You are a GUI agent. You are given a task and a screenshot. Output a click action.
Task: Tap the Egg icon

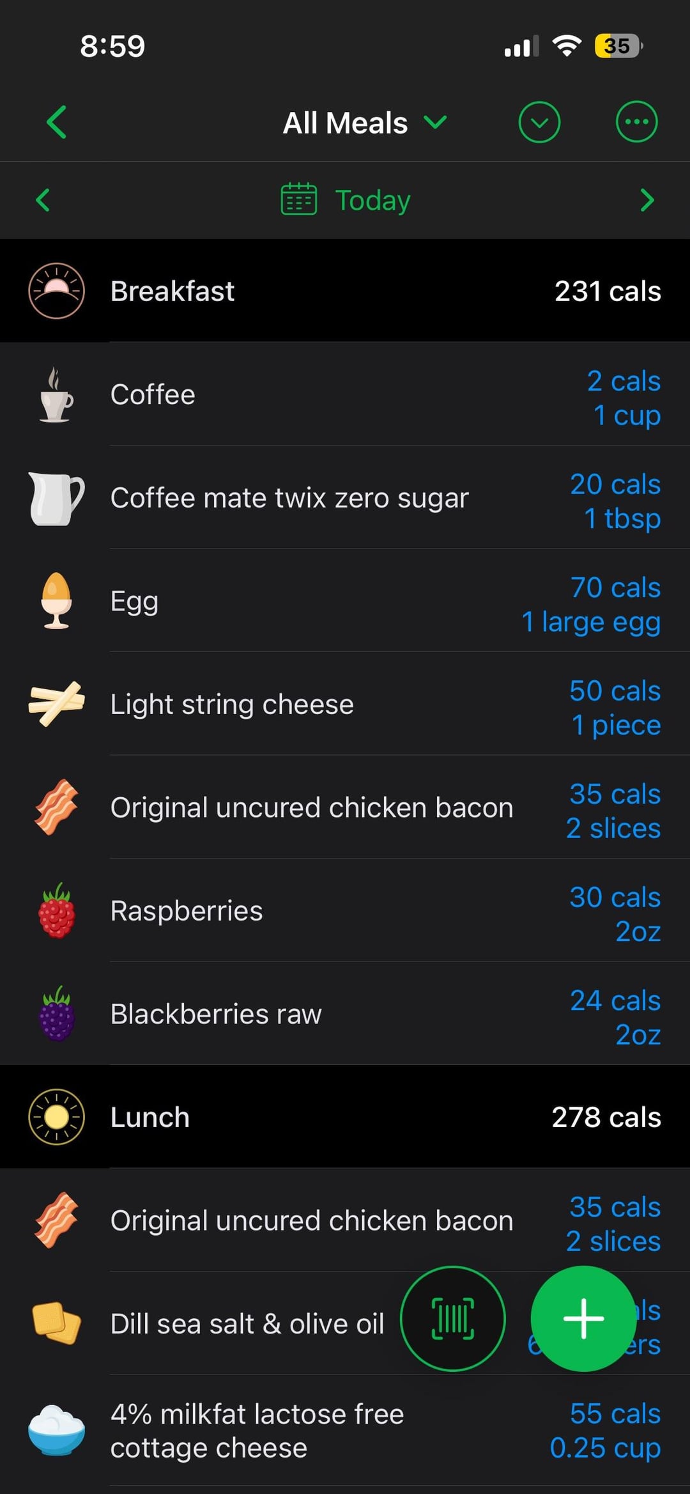click(x=56, y=601)
